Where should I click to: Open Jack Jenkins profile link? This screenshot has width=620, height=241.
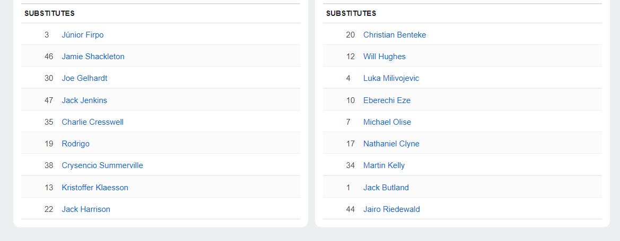point(84,100)
